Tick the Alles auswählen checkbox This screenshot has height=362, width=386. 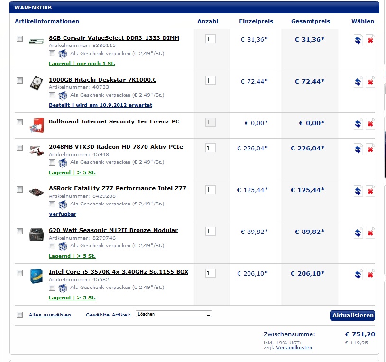[20, 315]
